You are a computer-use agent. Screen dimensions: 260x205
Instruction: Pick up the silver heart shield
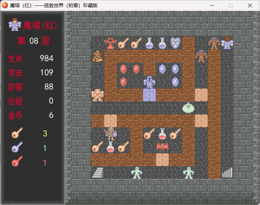(175, 43)
